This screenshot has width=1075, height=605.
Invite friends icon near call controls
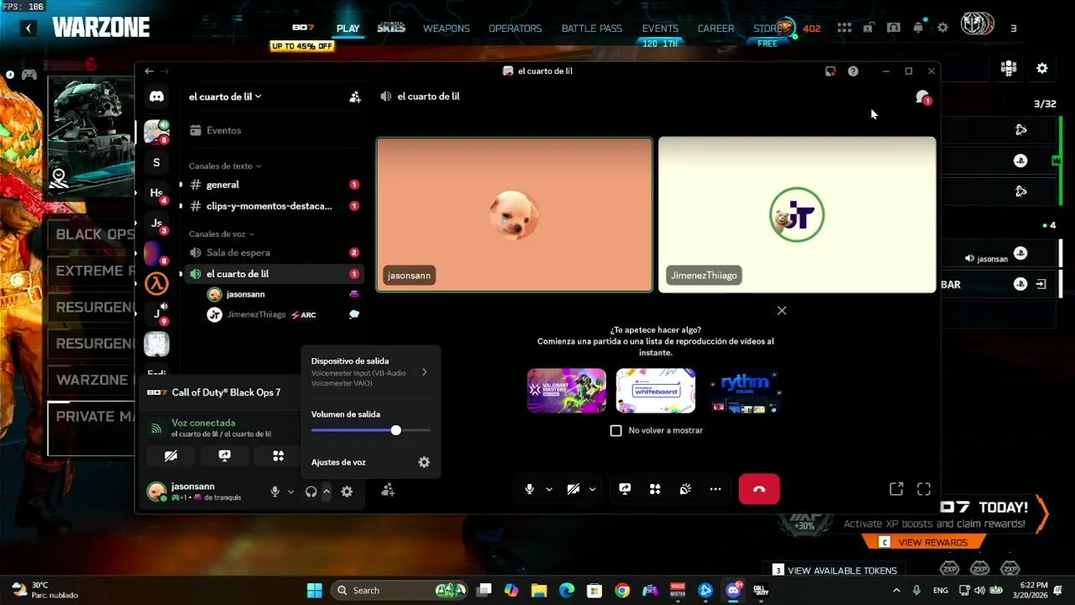click(388, 490)
